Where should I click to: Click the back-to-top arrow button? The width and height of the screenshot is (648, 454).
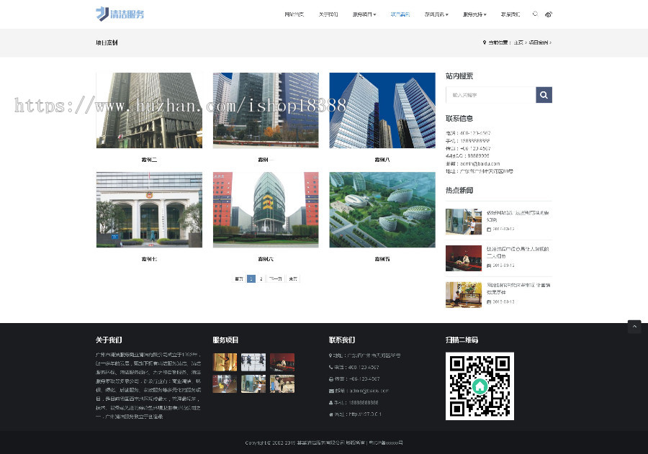click(634, 326)
